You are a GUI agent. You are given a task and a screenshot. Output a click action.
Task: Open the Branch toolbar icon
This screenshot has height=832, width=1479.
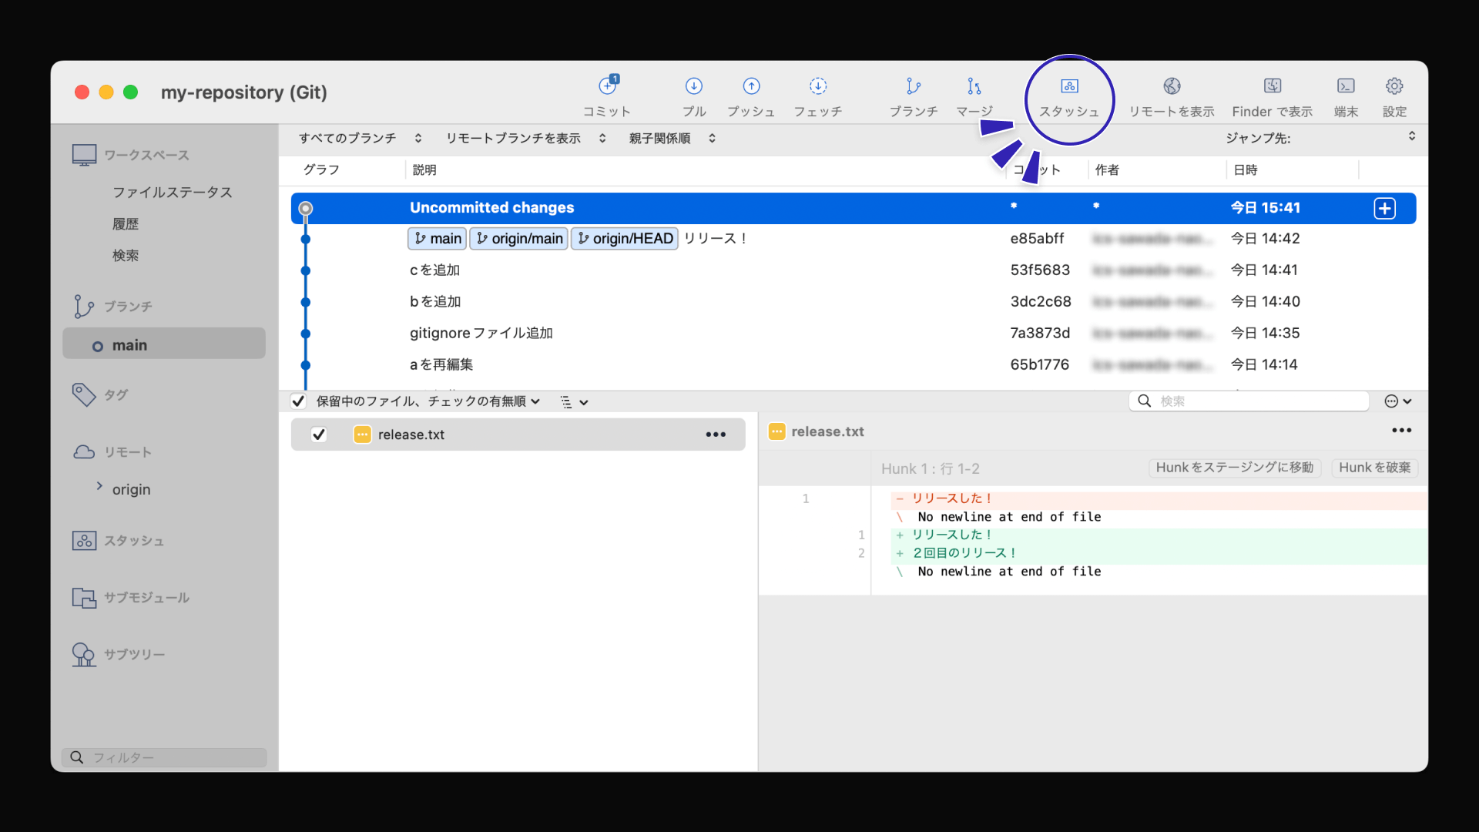tap(914, 86)
